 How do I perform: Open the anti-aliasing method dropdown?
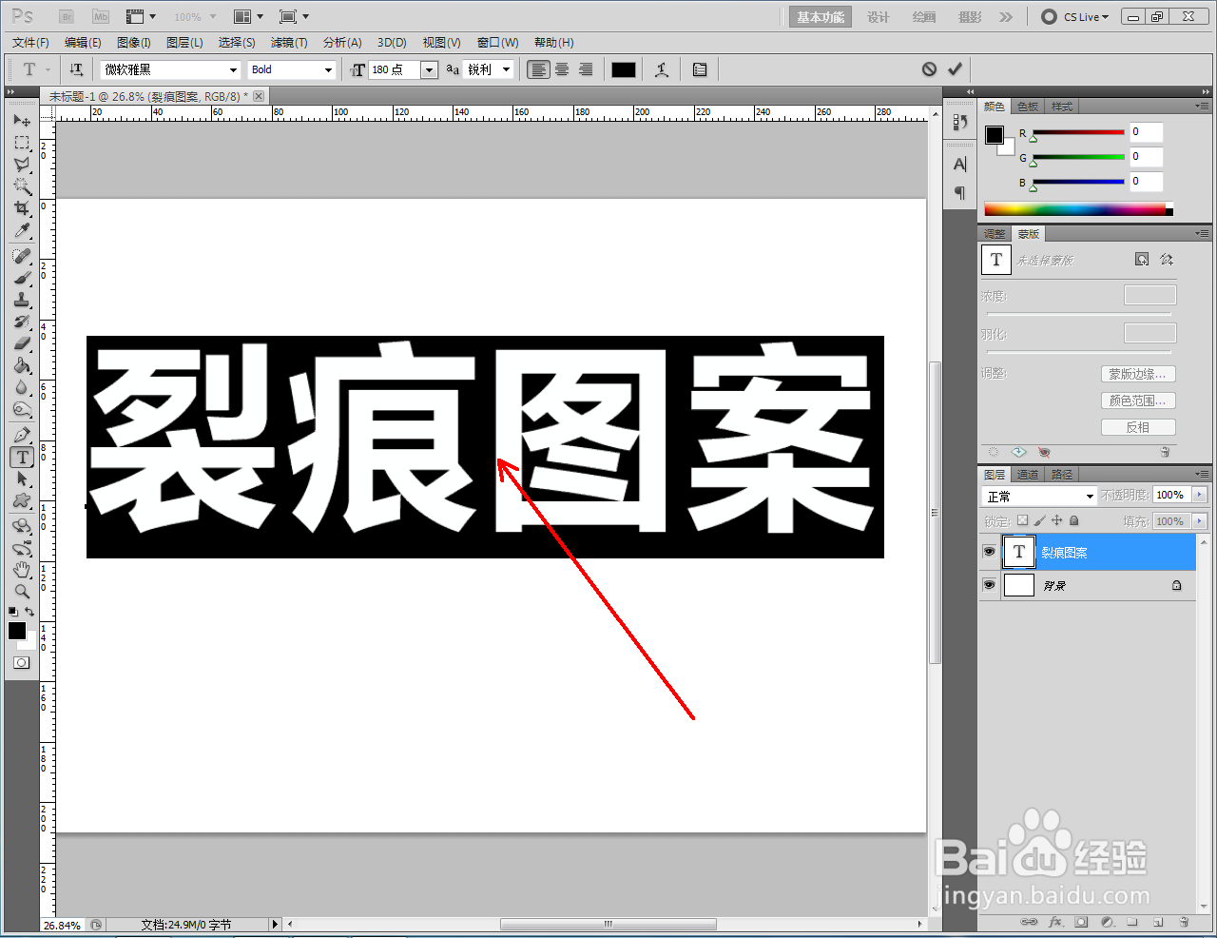pyautogui.click(x=507, y=68)
